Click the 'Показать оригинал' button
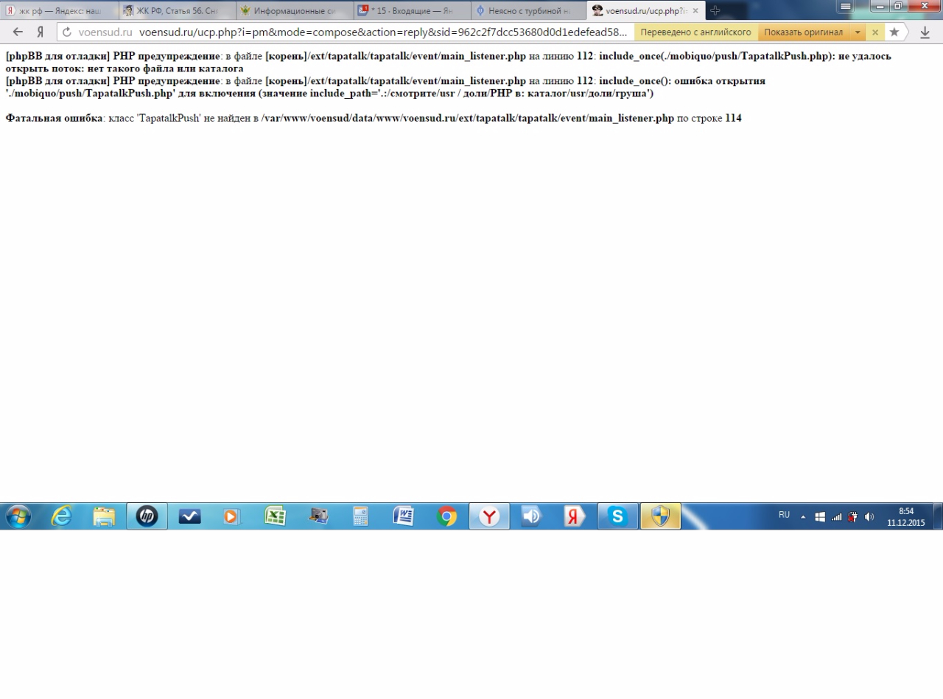This screenshot has height=699, width=943. [803, 32]
